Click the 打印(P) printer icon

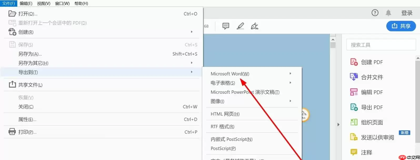[x=12, y=131]
